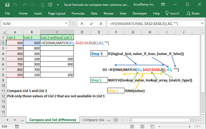Open the Customize Quick Access Toolbar dropdown

point(58,5)
